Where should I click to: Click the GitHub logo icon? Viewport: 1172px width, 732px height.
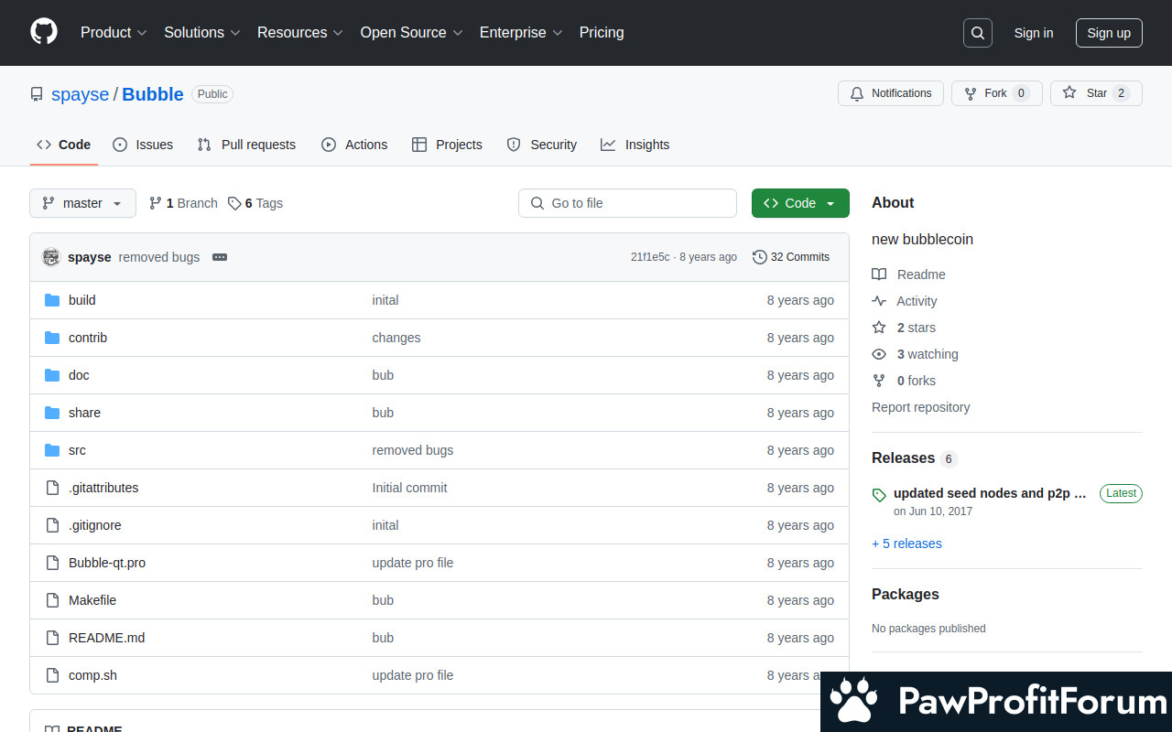pos(44,32)
